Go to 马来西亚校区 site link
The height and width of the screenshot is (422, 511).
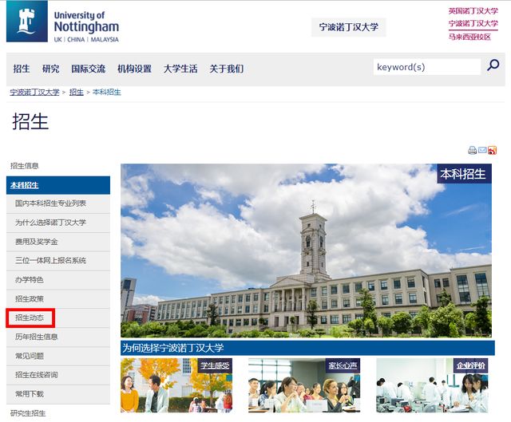(469, 37)
